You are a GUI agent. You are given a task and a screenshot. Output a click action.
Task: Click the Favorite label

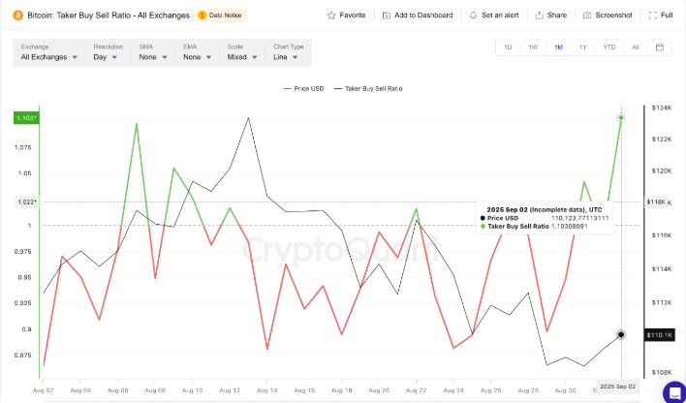click(353, 15)
